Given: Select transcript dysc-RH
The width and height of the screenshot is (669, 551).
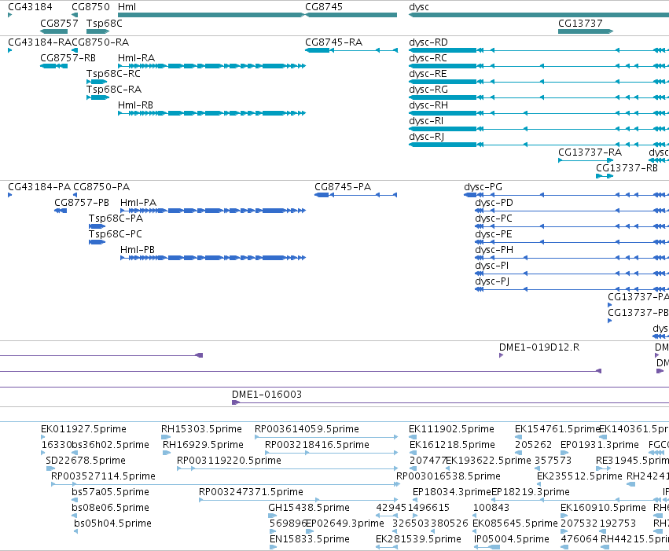Looking at the screenshot, I should click(539, 113).
